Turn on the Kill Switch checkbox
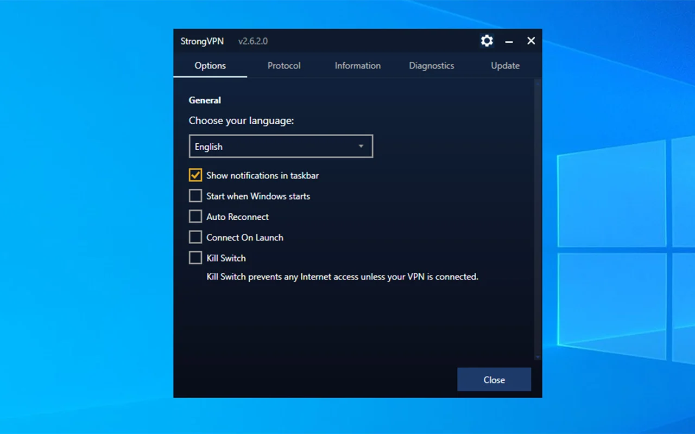The width and height of the screenshot is (695, 434). [195, 258]
